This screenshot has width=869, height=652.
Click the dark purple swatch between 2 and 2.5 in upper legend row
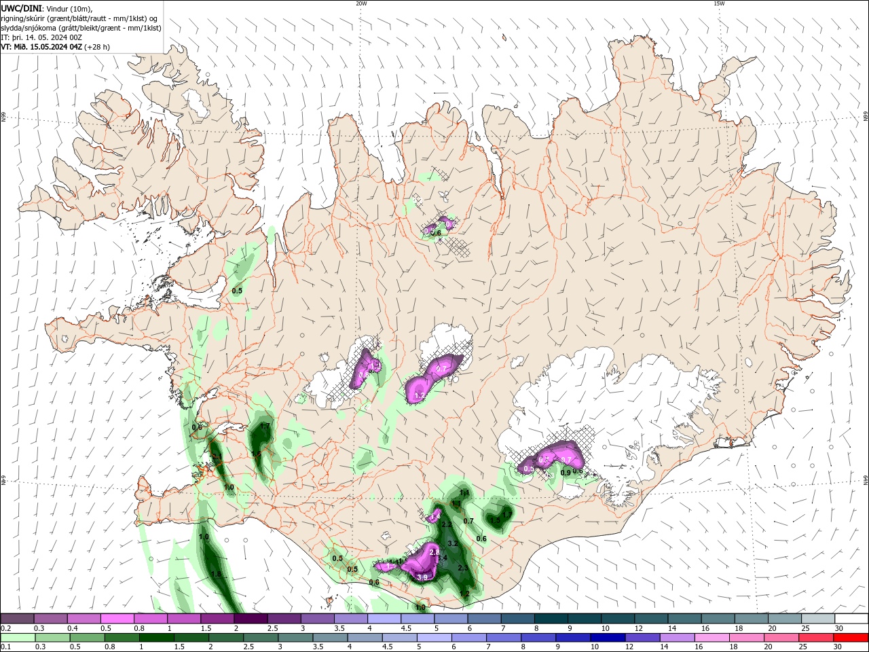coord(251,619)
